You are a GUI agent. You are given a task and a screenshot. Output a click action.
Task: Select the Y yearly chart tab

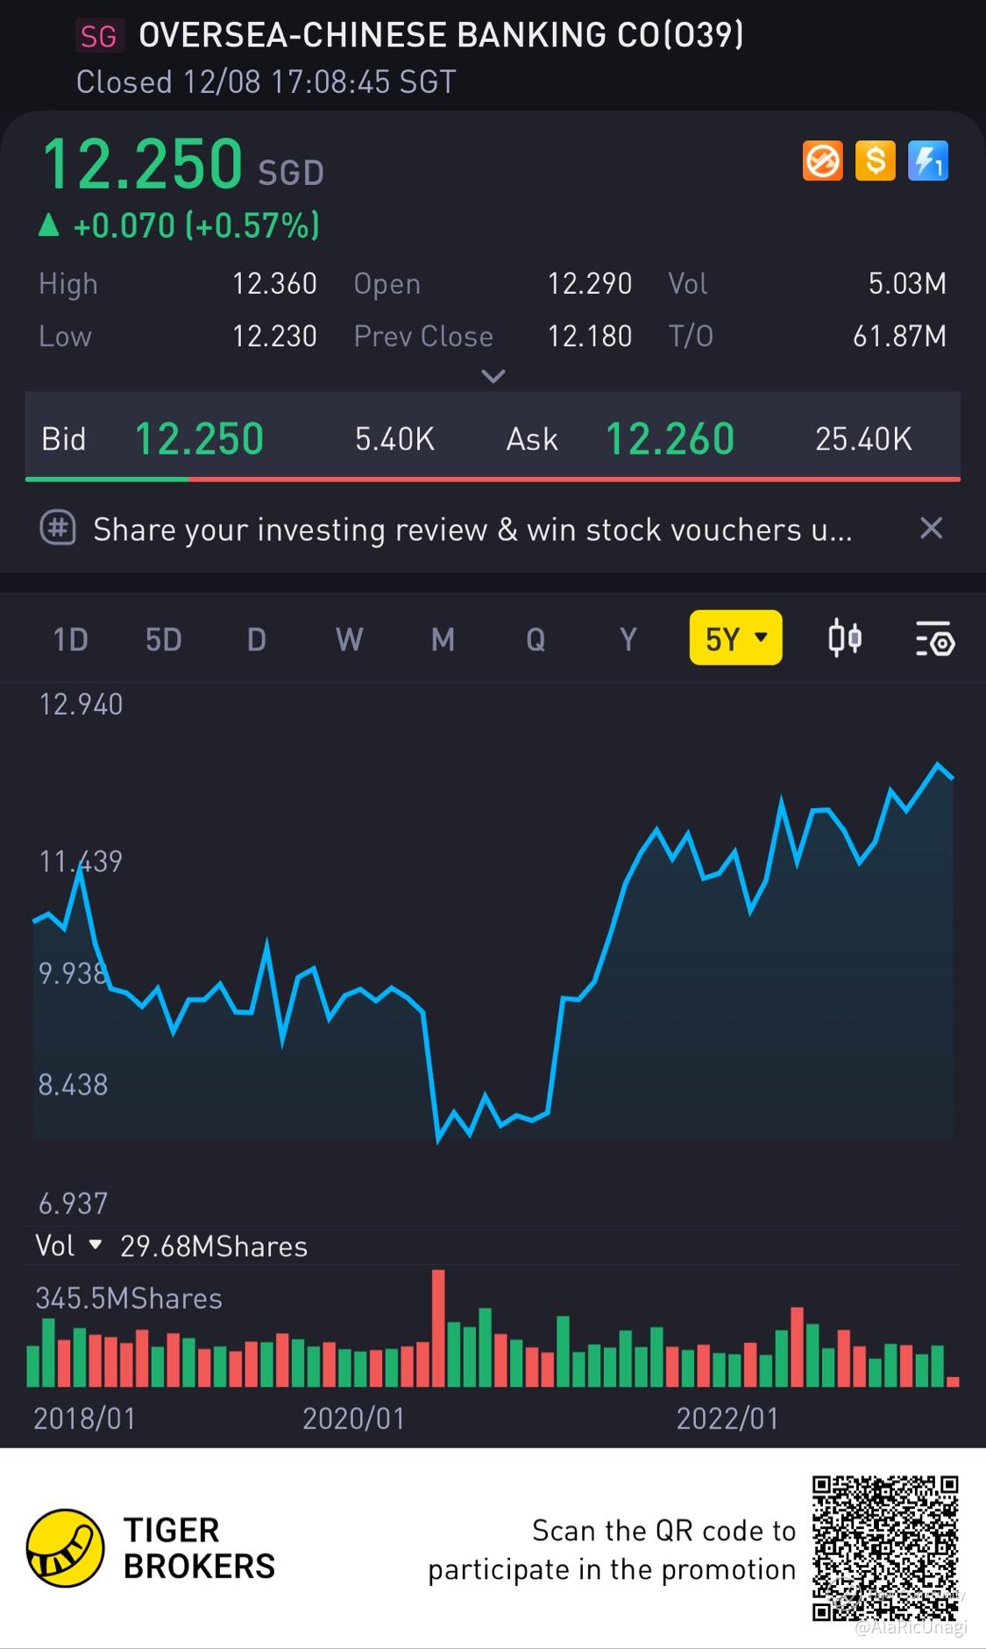pyautogui.click(x=628, y=639)
